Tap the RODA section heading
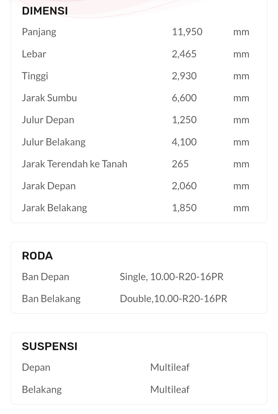This screenshot has width=278, height=414. [x=37, y=256]
